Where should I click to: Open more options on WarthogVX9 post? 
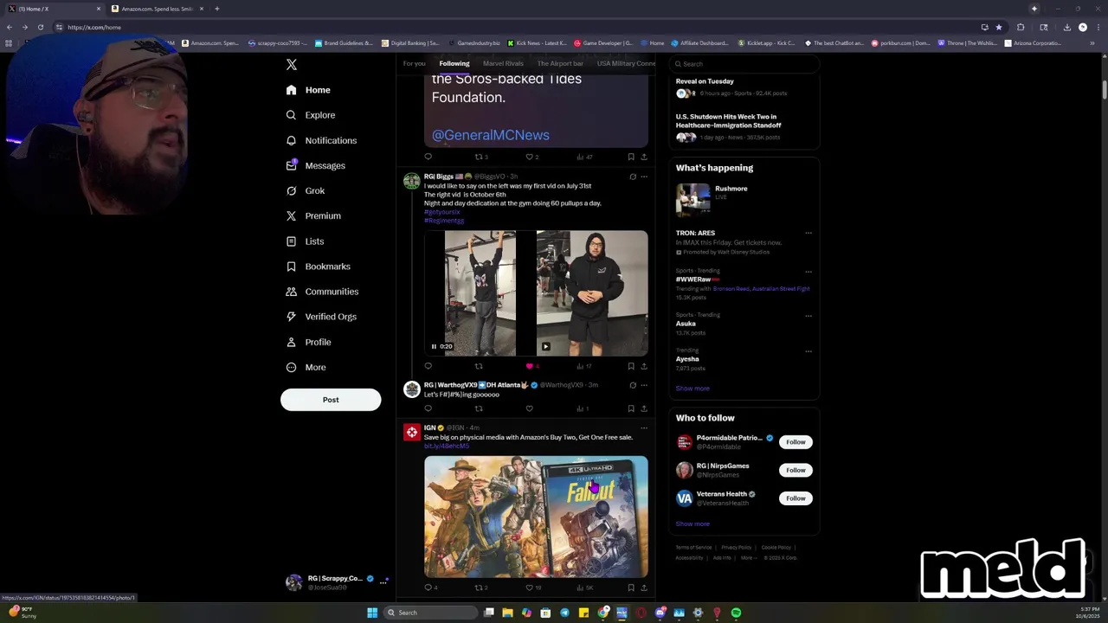coord(643,385)
